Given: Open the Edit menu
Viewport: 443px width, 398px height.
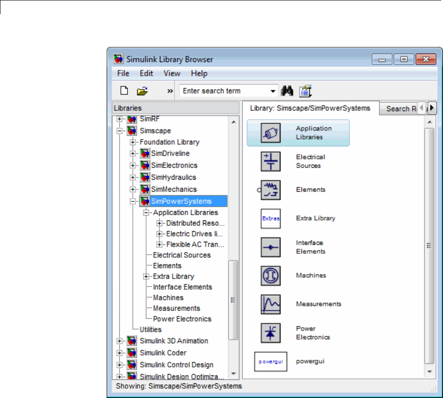Looking at the screenshot, I should tap(146, 73).
